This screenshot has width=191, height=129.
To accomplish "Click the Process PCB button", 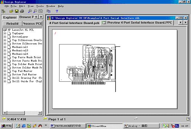I will pyautogui.click(x=32, y=24).
